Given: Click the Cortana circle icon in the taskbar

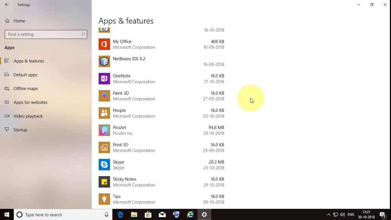Looking at the screenshot, I should [20, 215].
